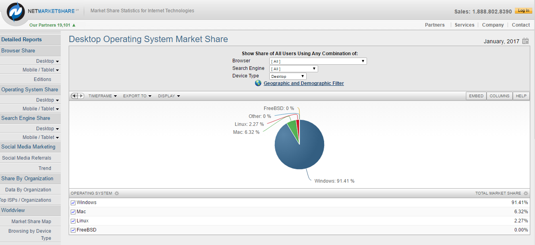Click the Linux: 2.27 % chart label

point(249,124)
